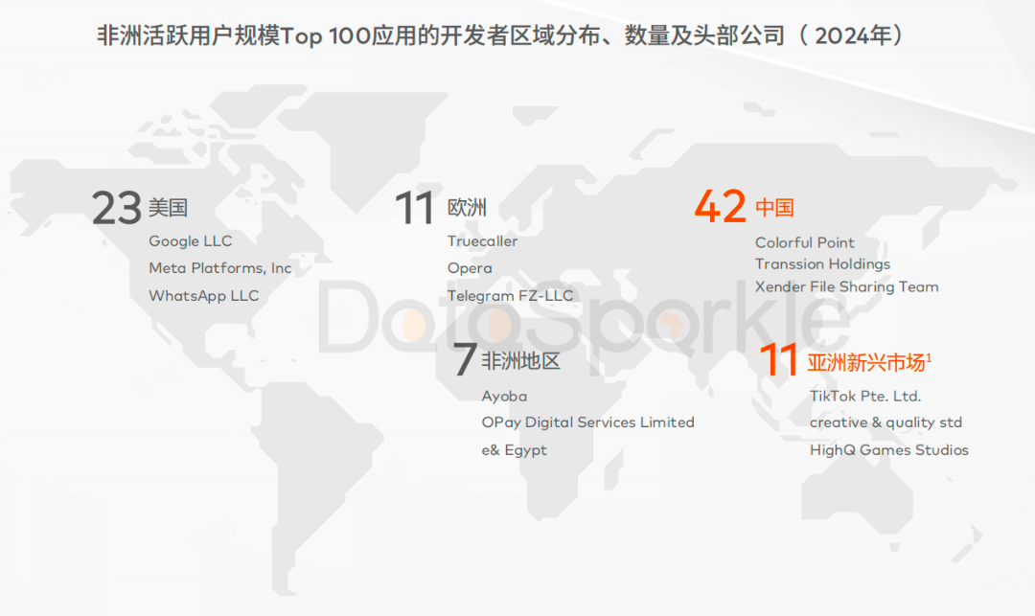Click Transsion Holdings text
Screen dimensions: 1035x616
coord(822,264)
